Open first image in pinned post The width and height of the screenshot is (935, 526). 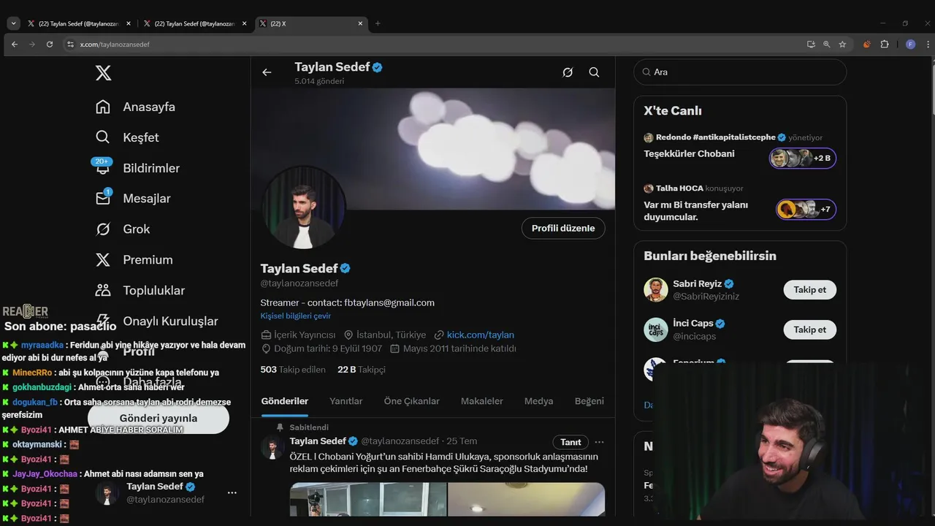point(368,499)
